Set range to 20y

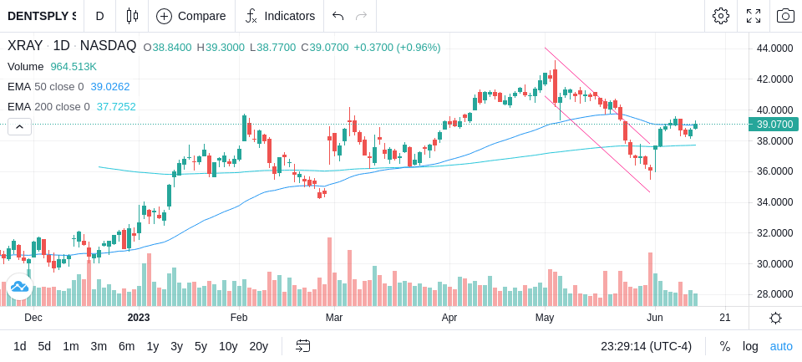pos(258,347)
